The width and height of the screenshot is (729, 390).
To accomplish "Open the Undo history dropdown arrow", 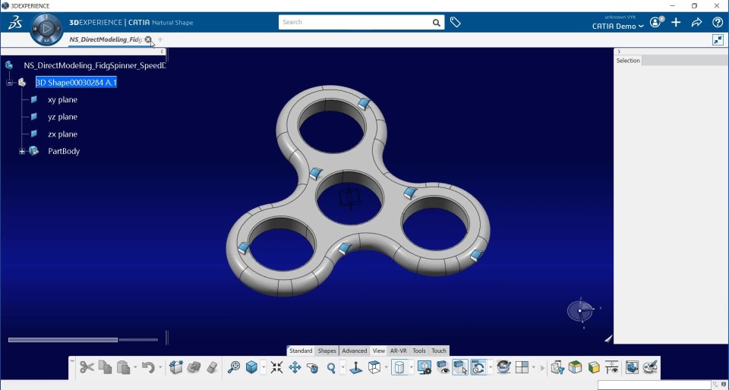I will (x=160, y=368).
